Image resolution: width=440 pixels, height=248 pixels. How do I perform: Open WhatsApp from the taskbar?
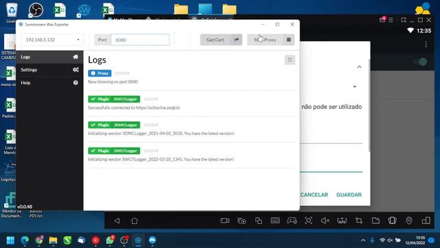pyautogui.click(x=110, y=240)
